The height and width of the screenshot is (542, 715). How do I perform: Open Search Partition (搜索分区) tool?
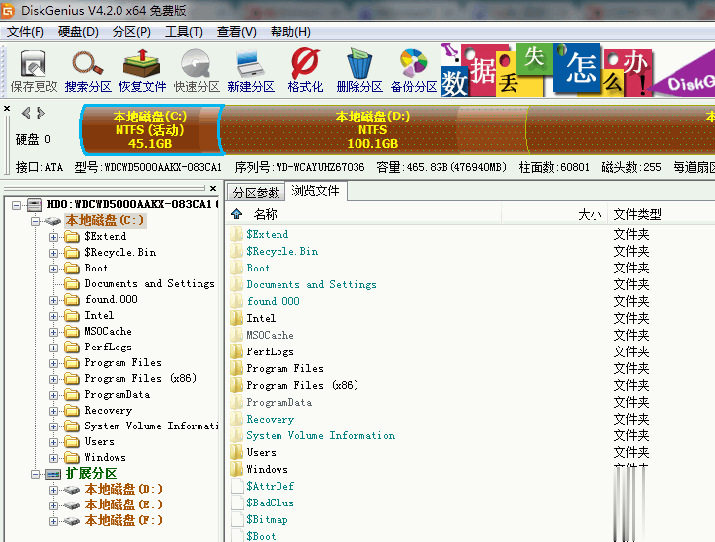[x=88, y=71]
